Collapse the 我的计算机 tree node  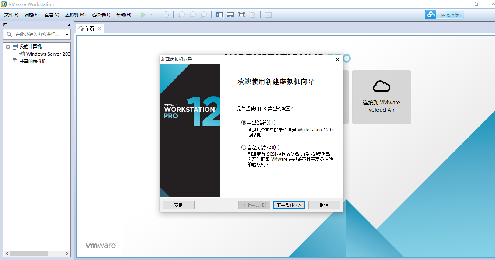[x=8, y=47]
